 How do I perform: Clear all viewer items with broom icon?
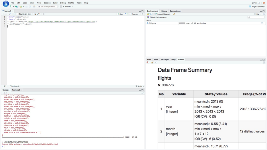coord(152,62)
